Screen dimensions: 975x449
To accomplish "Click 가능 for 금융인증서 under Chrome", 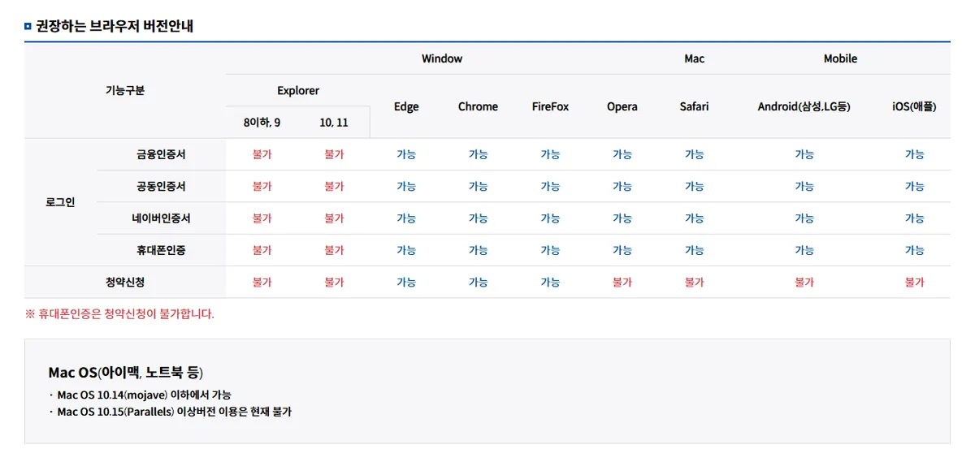I will (x=478, y=154).
